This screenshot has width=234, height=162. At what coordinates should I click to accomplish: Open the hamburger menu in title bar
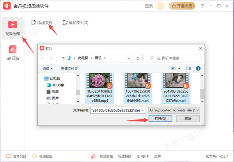click(202, 6)
